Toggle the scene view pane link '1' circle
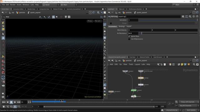200x112 pixels. 90,12
